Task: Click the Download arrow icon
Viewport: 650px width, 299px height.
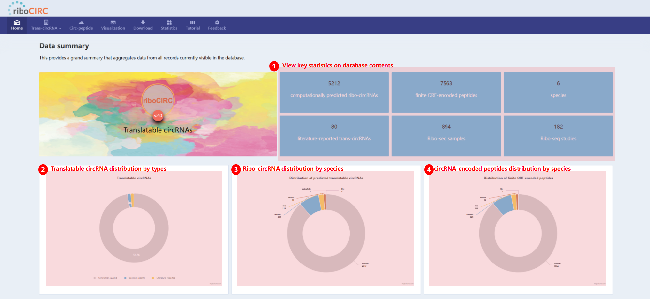Action: point(143,22)
